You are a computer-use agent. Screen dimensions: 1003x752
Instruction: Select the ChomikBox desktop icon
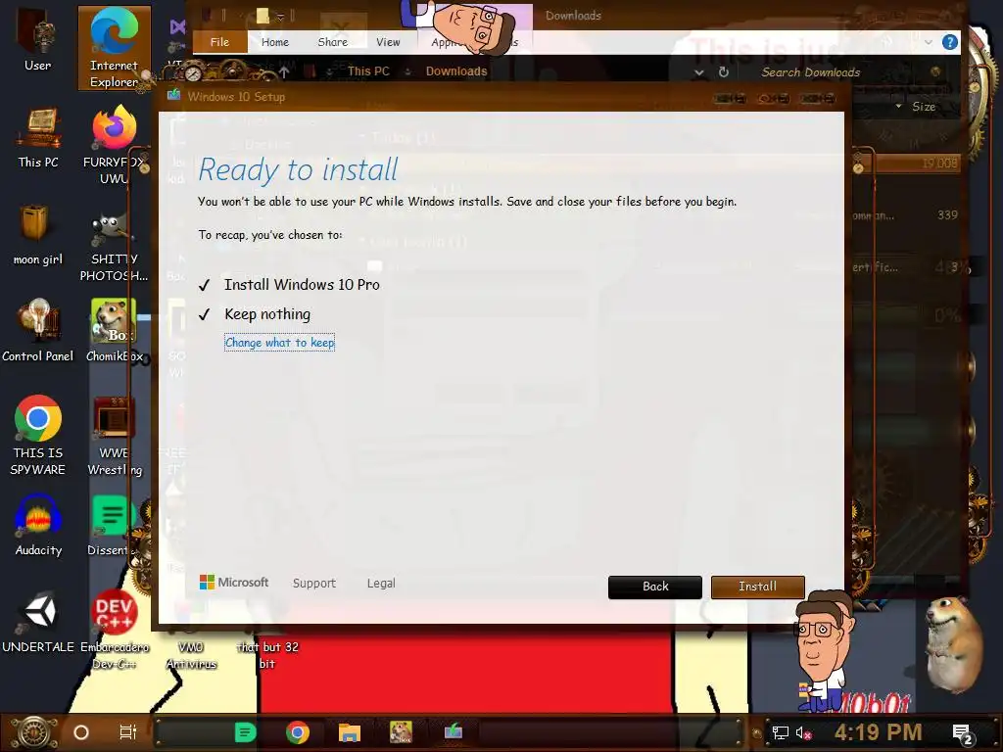(x=114, y=331)
